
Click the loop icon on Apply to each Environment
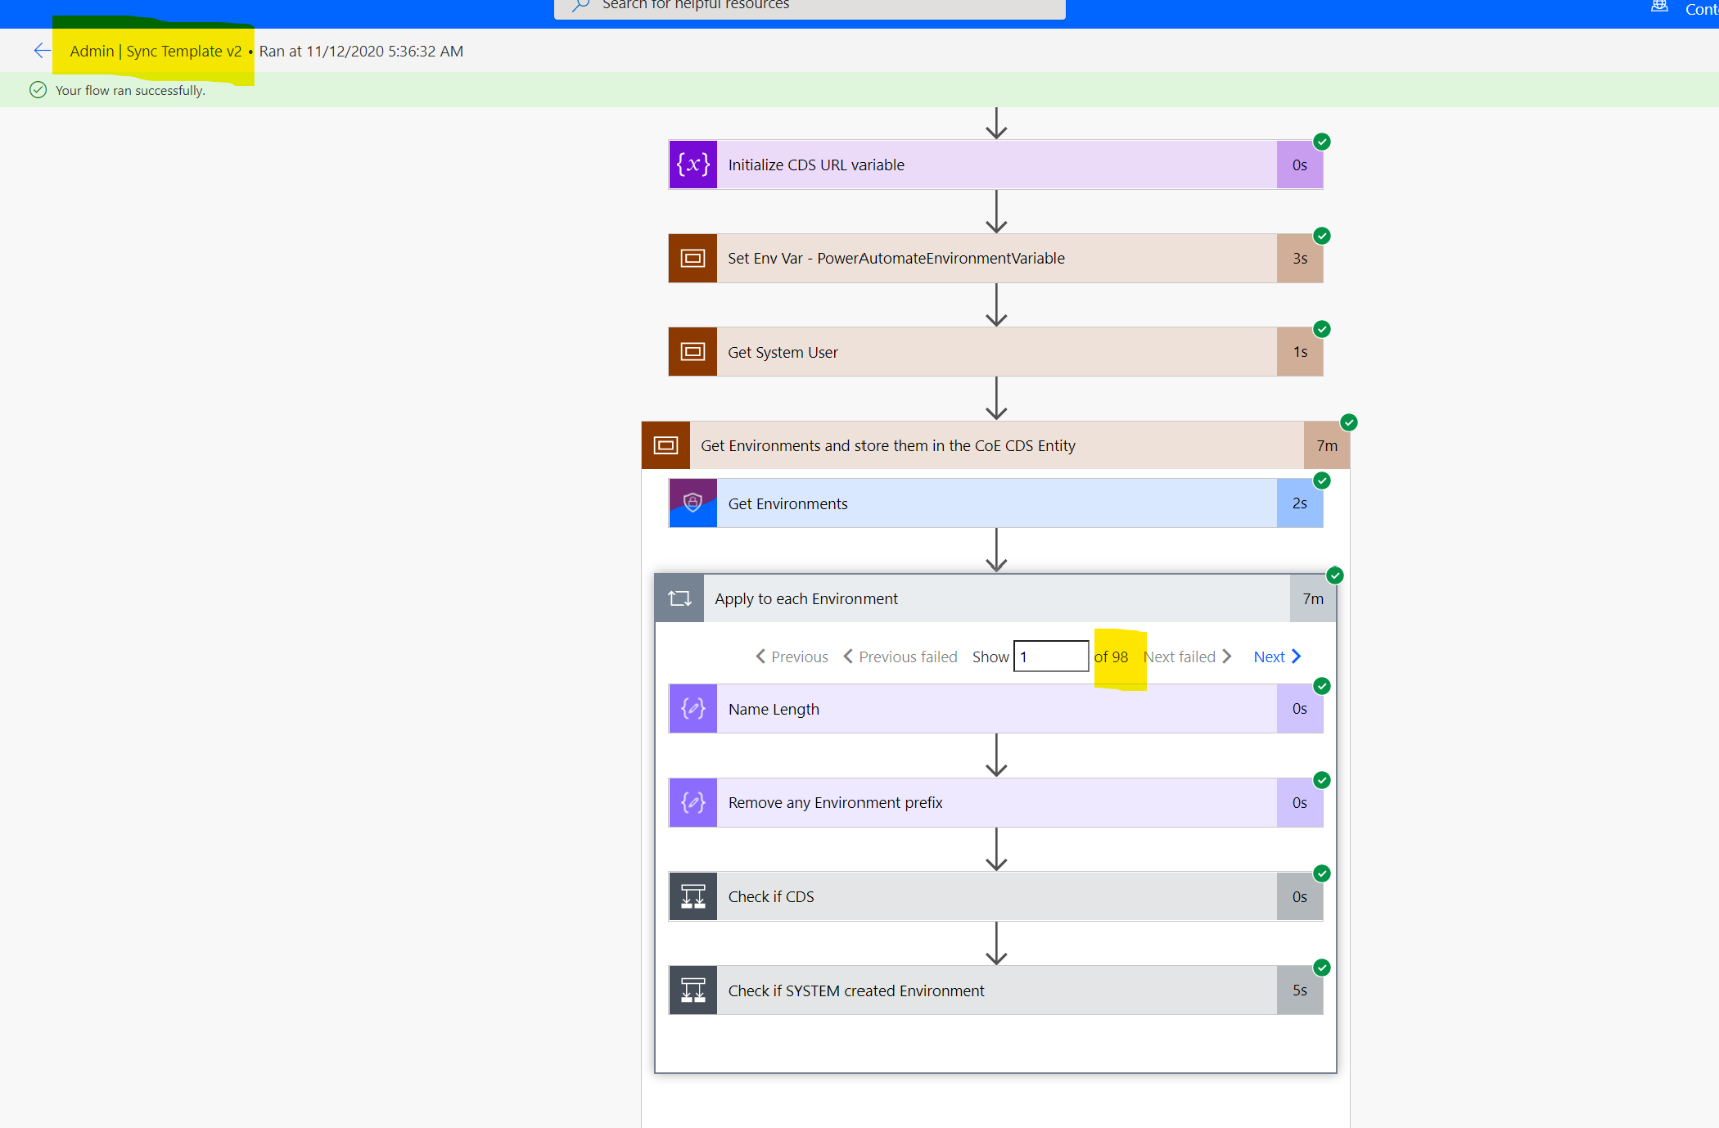[679, 598]
